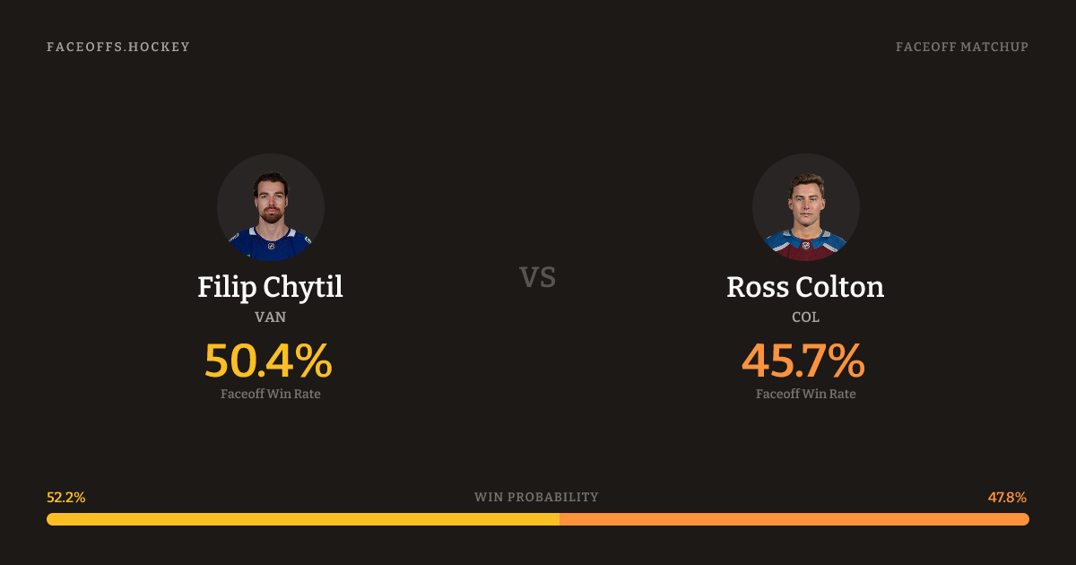Screen dimensions: 1076x565
Task: Click the 52.2% win probability value
Action: point(66,497)
